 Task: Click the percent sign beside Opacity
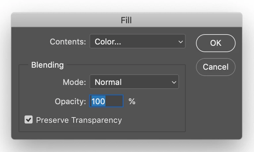pyautogui.click(x=132, y=101)
